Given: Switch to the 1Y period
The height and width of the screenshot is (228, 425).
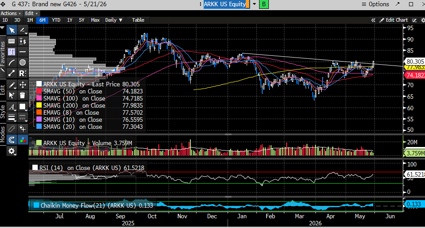Looking at the screenshot, I should click(70, 20).
